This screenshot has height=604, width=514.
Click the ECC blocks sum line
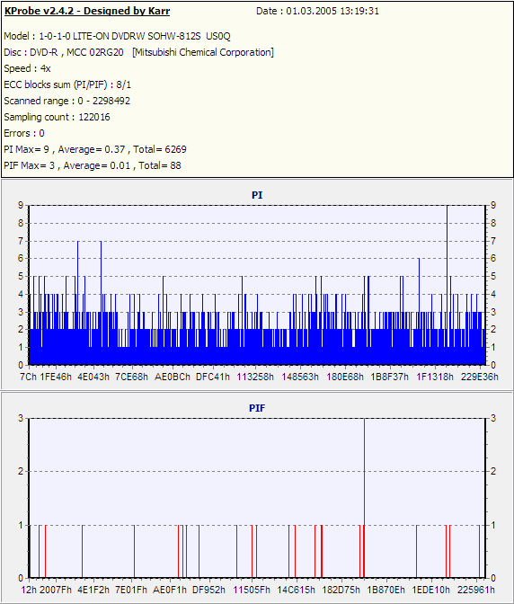[x=67, y=84]
